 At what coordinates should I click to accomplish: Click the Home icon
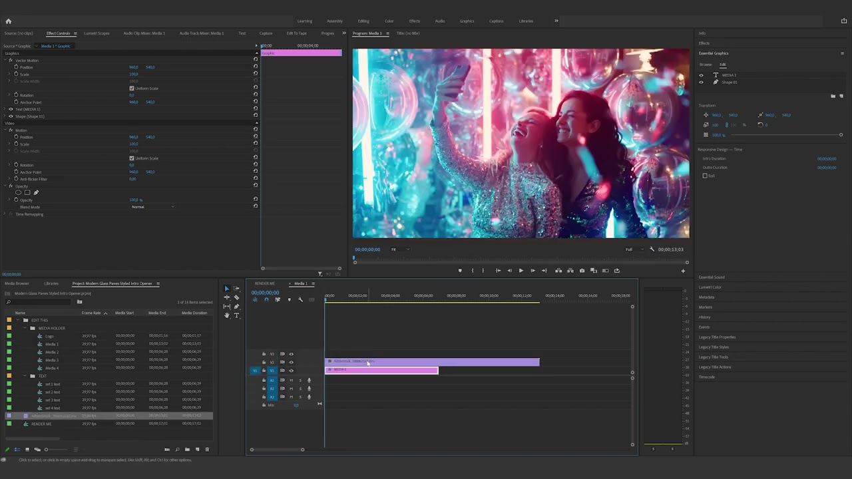pyautogui.click(x=9, y=21)
